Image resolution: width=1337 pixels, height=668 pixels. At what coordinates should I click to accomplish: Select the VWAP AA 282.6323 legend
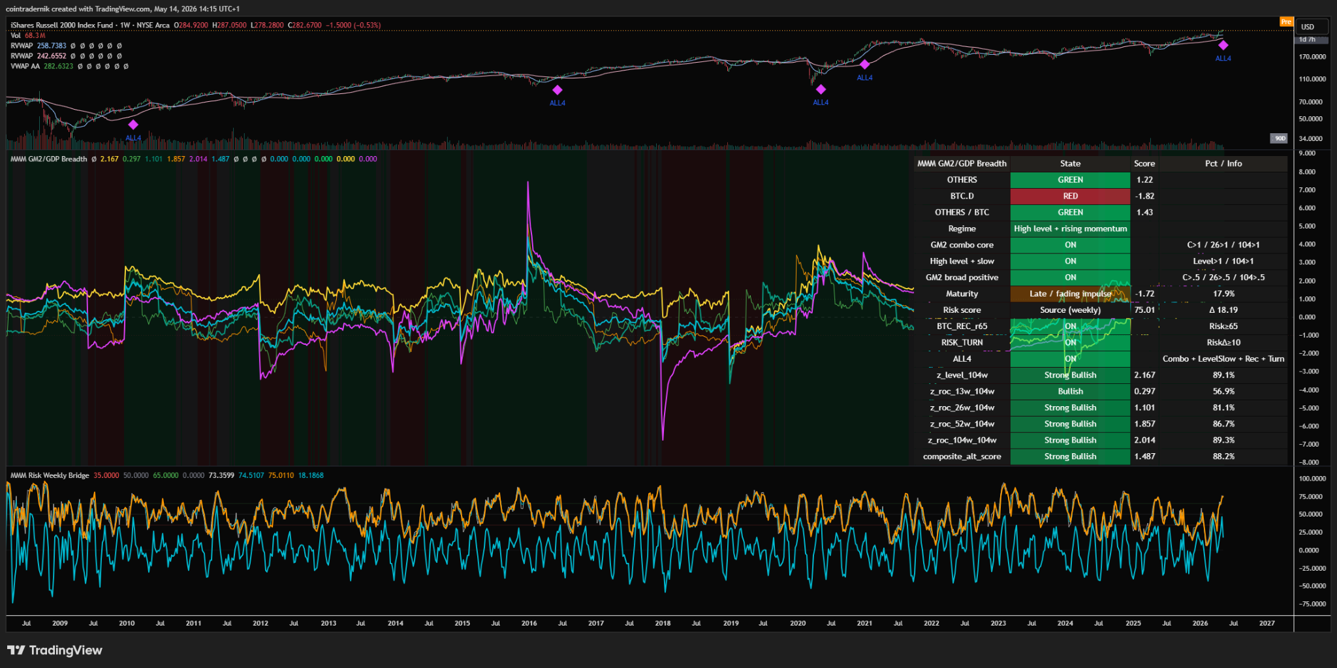(42, 66)
